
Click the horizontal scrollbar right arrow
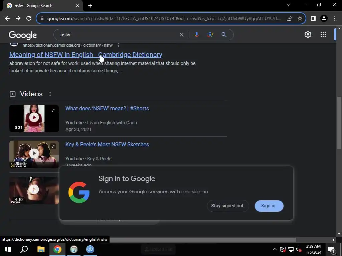pyautogui.click(x=334, y=240)
